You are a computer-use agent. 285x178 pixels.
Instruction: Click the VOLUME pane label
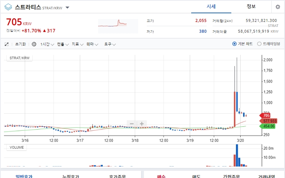[16, 147]
